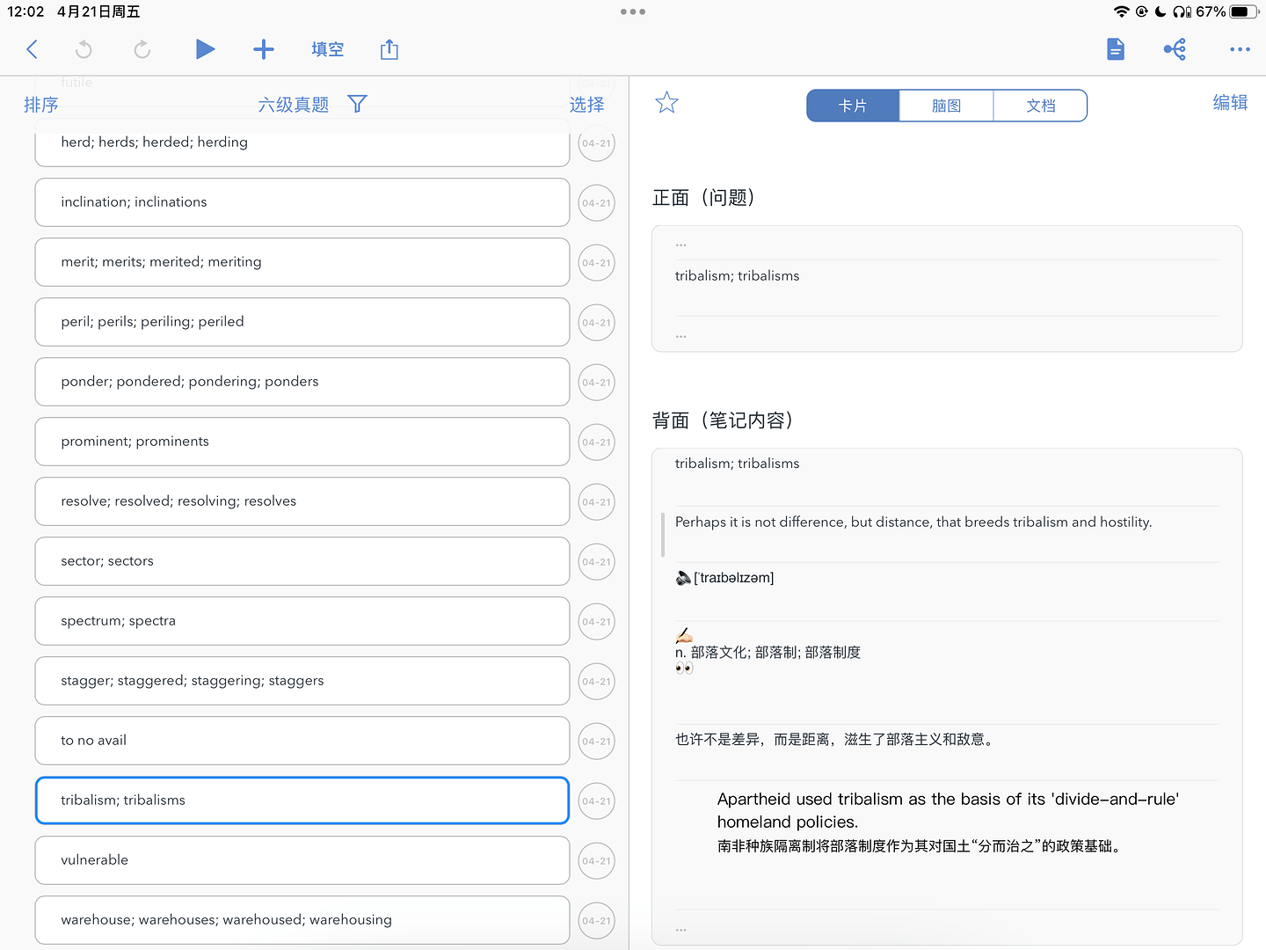
Task: Open the share export icon
Action: [x=389, y=49]
